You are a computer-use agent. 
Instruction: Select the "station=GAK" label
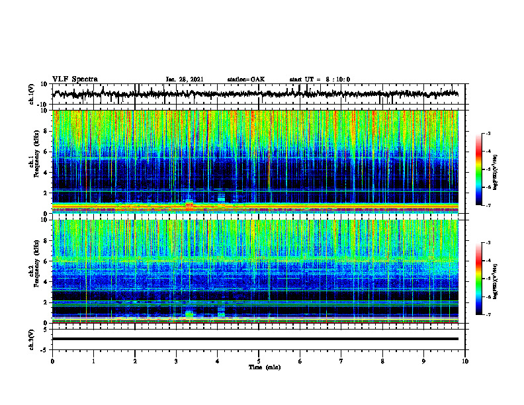(246, 79)
